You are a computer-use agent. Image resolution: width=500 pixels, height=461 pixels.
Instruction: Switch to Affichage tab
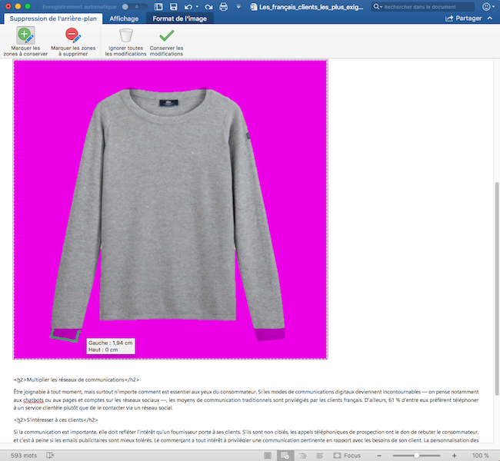[124, 18]
